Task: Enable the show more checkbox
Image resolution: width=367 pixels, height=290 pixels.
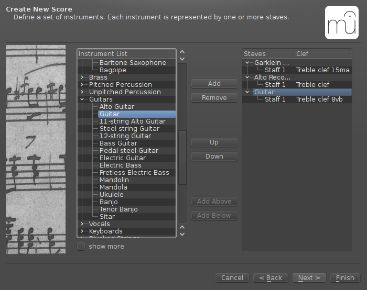Action: 81,247
